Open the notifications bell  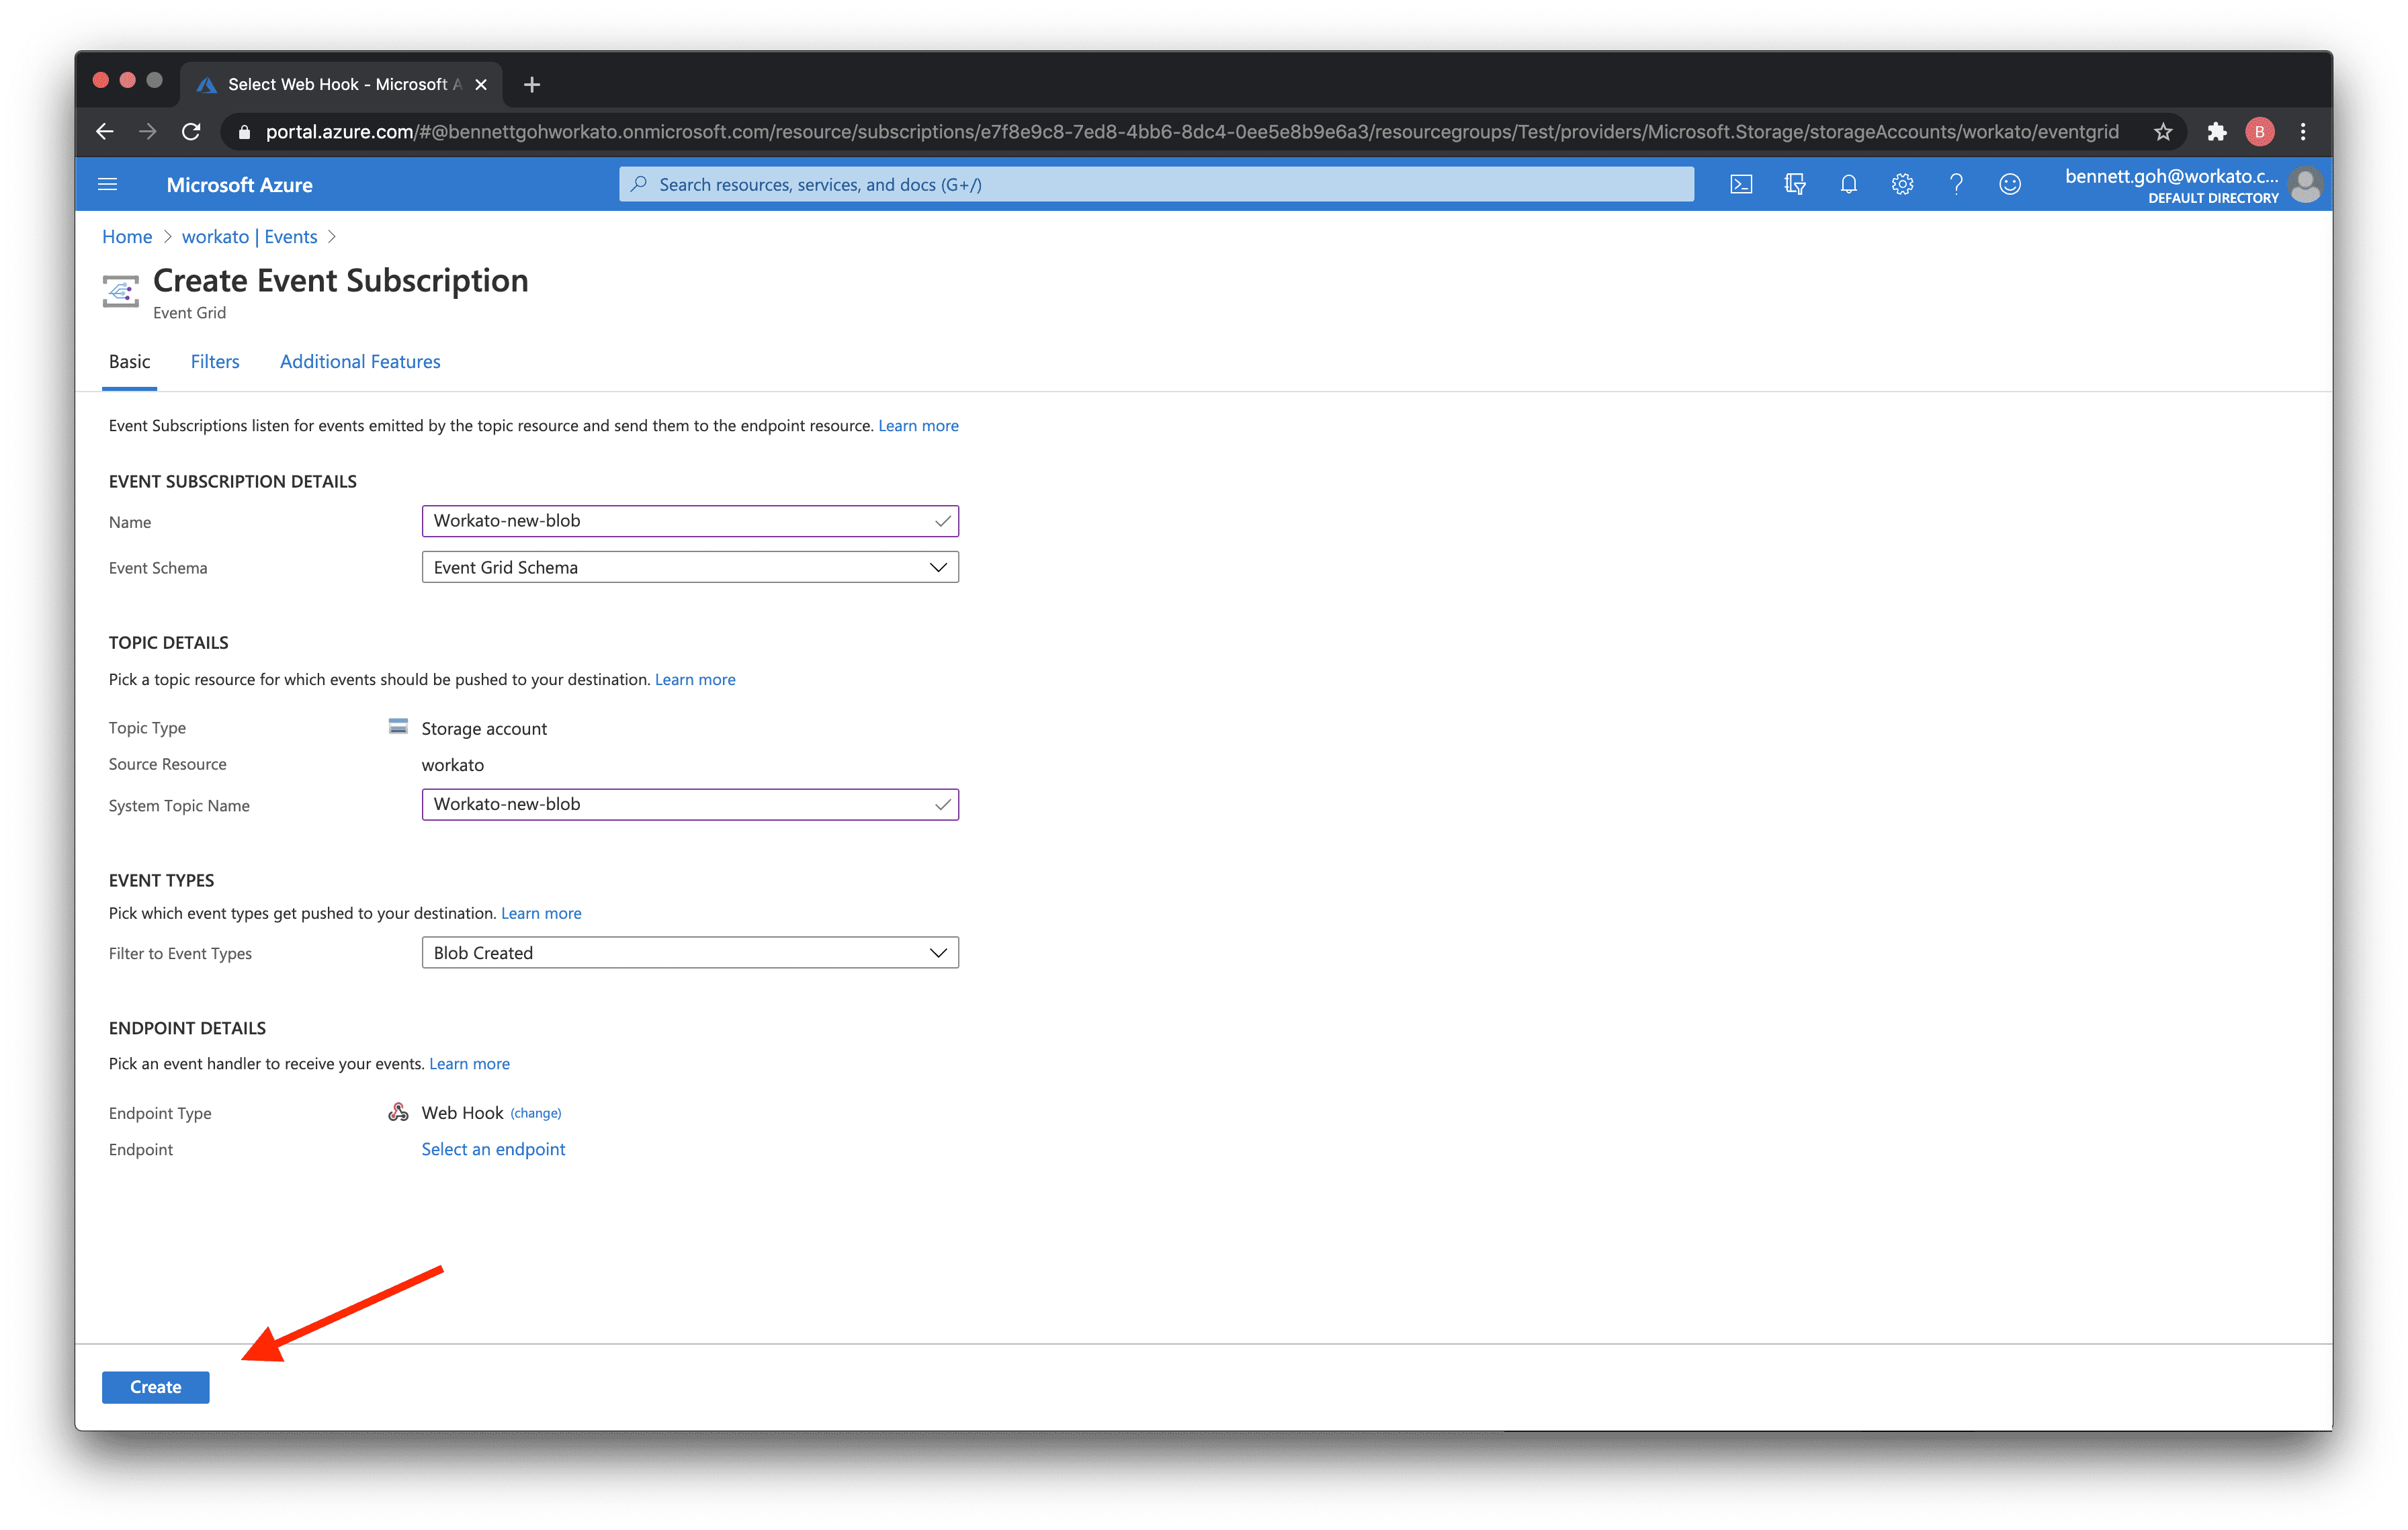tap(1848, 185)
